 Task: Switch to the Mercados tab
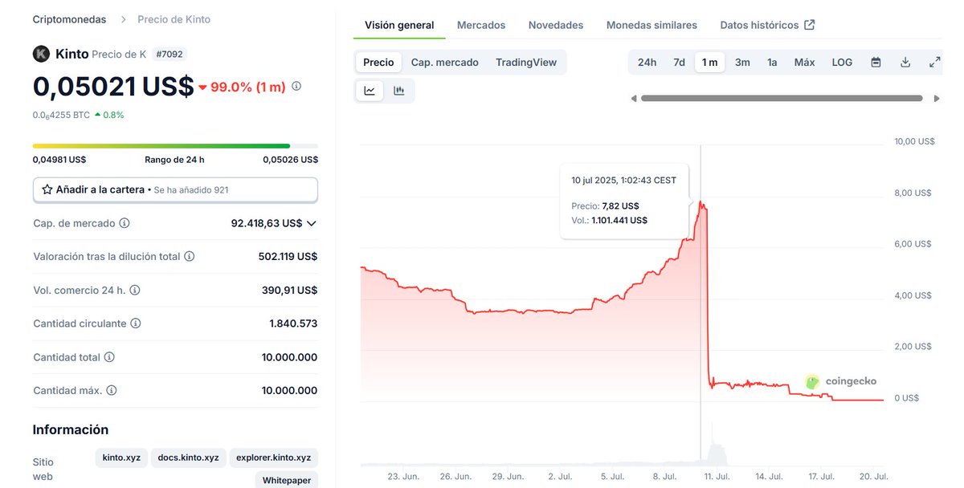click(x=481, y=25)
